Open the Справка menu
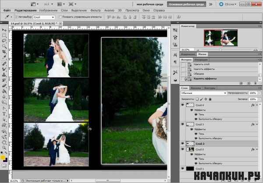The width and height of the screenshot is (263, 183). pos(159,10)
